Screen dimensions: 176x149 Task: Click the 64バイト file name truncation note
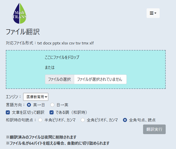coord(58,143)
